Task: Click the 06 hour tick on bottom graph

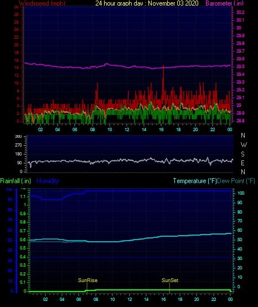Action: [x=79, y=299]
